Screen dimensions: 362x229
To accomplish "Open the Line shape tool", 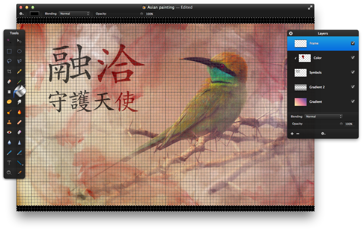I will coord(20,163).
